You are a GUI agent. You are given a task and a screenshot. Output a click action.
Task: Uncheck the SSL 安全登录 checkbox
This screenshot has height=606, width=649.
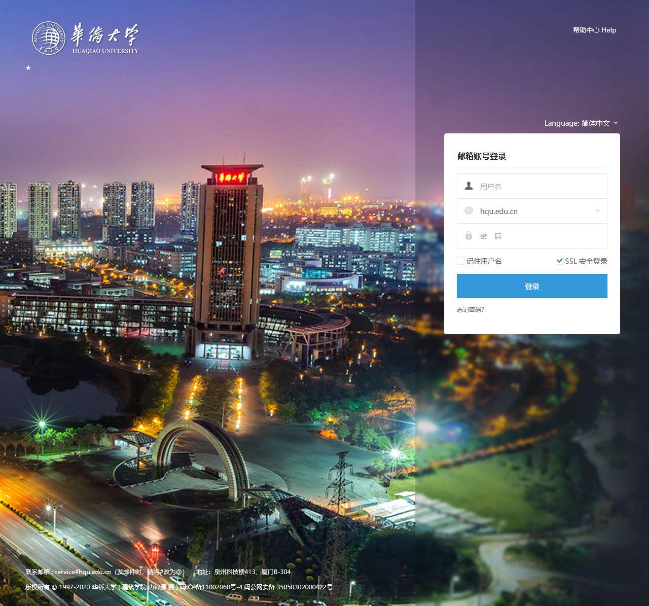pos(560,261)
